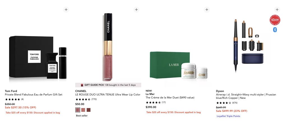Open Private Blend Fabulous Eau de Parfum link
The image size is (287, 129).
(x=34, y=95)
